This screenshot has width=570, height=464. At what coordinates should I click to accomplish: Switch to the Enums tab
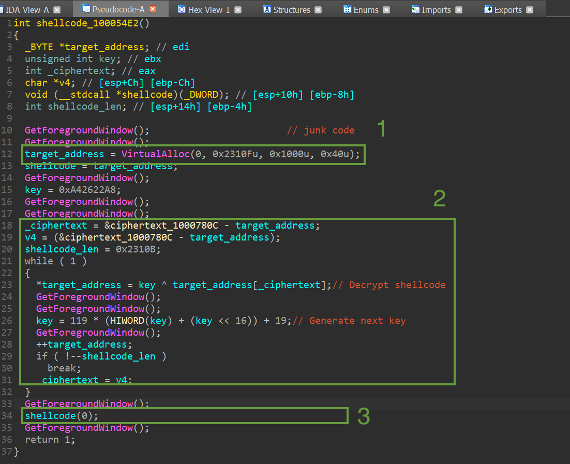[366, 9]
